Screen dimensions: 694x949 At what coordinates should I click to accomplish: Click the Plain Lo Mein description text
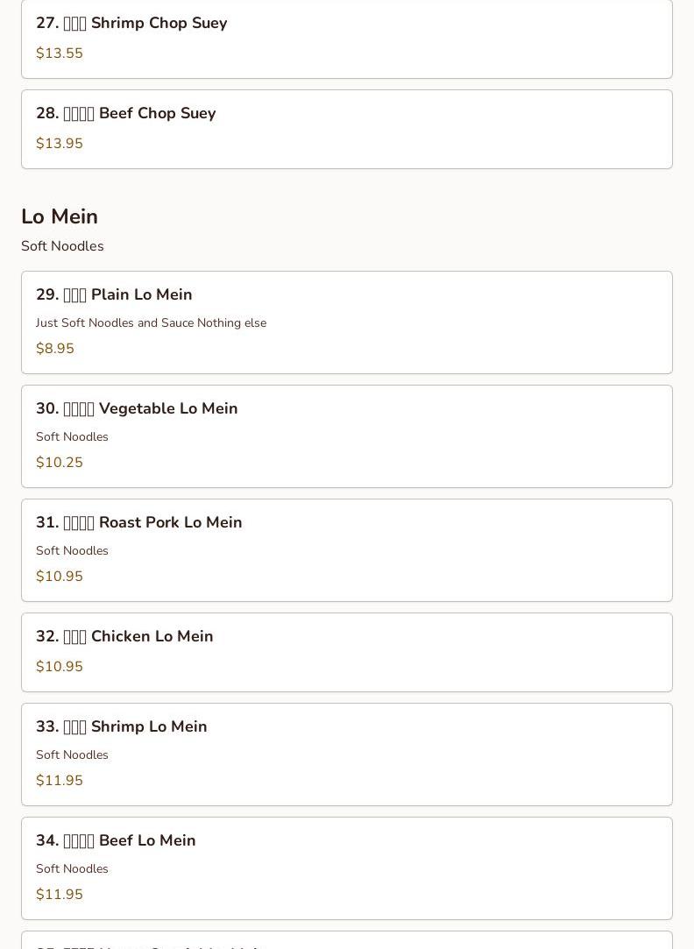[152, 322]
